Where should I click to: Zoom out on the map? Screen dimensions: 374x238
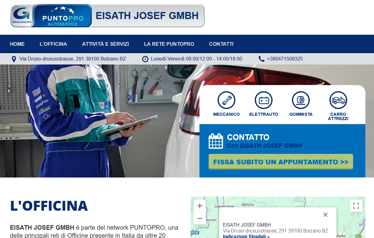tap(200, 218)
